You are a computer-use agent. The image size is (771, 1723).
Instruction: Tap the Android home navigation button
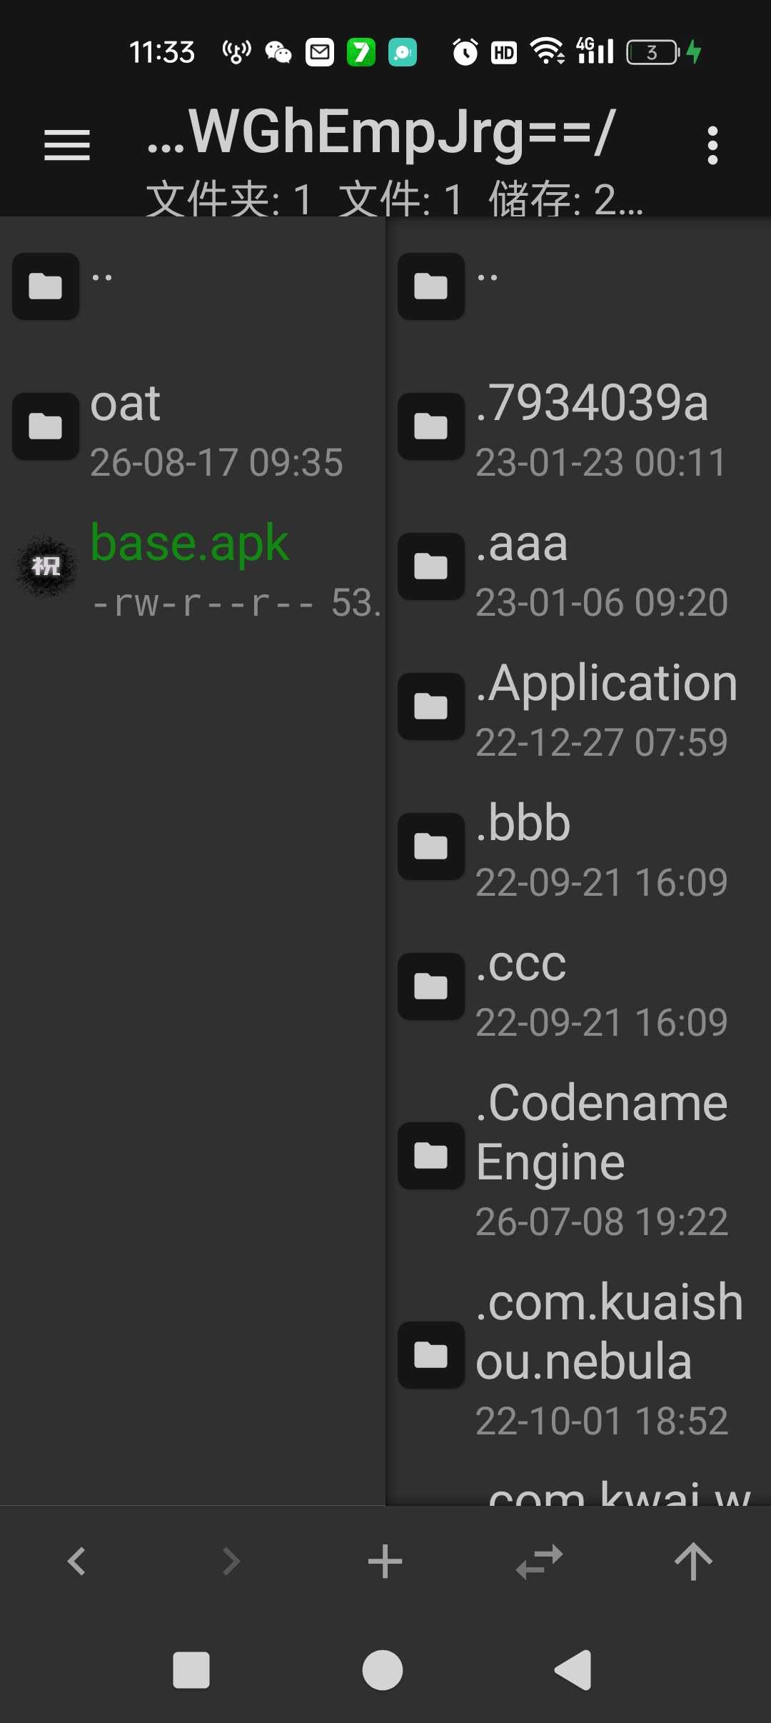point(383,1670)
